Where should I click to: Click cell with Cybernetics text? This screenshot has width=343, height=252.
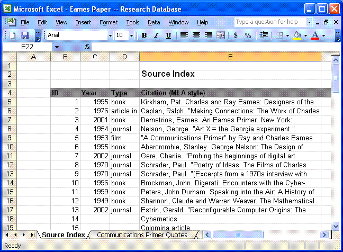tap(230, 219)
